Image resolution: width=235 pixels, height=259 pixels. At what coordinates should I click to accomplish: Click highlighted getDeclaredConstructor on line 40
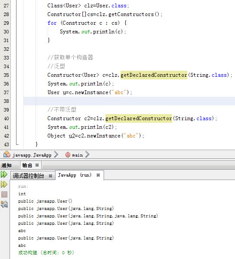point(139,118)
